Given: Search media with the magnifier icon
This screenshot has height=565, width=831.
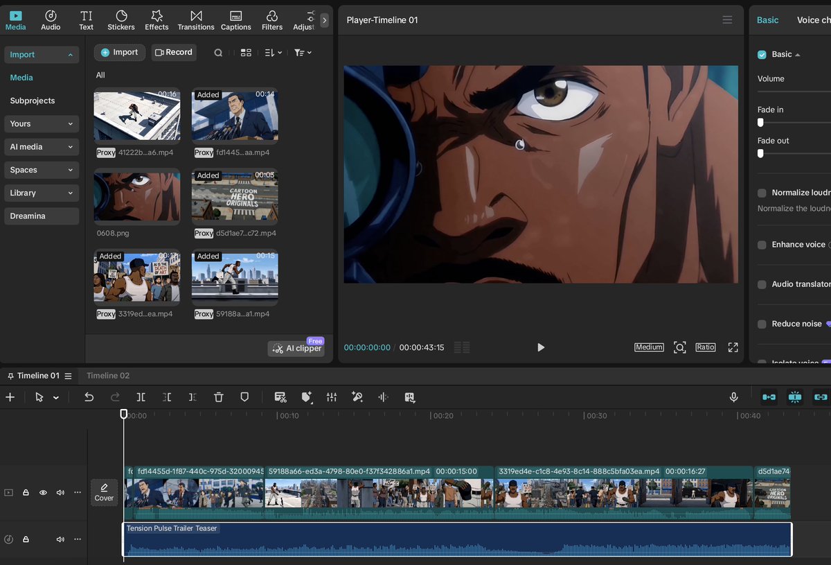Looking at the screenshot, I should point(218,53).
